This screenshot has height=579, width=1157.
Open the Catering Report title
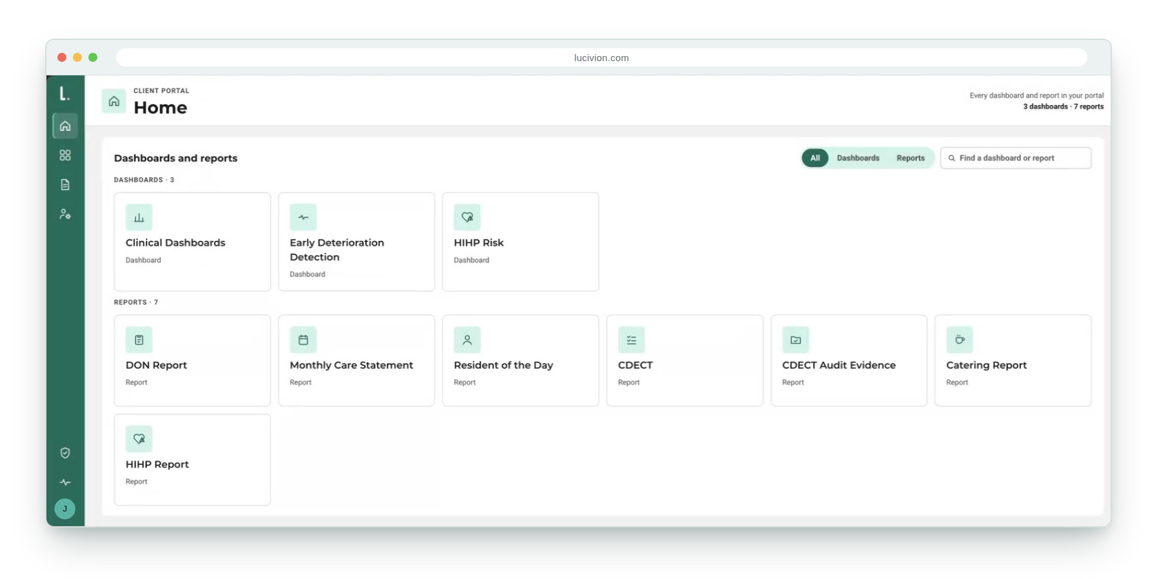(986, 365)
